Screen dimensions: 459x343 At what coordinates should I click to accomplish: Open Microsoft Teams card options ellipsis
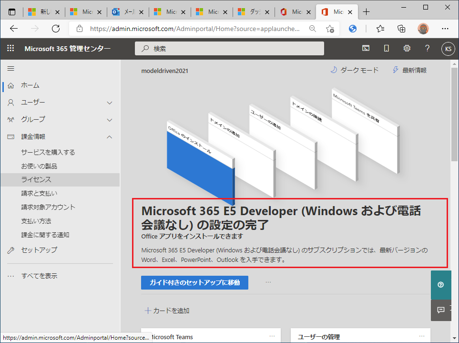click(272, 336)
